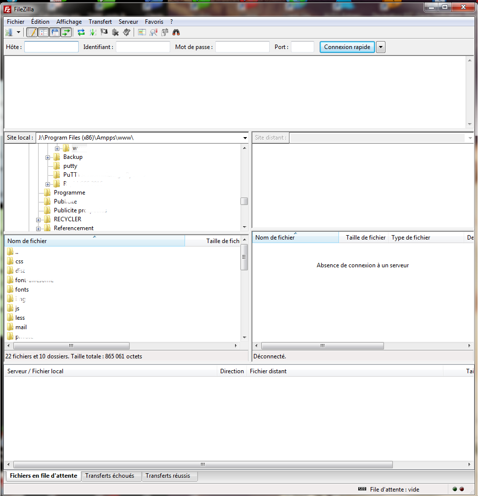Screen dimensions: 478x496
Task: Click local file list horizontal scrollbar
Action: pyautogui.click(x=71, y=346)
